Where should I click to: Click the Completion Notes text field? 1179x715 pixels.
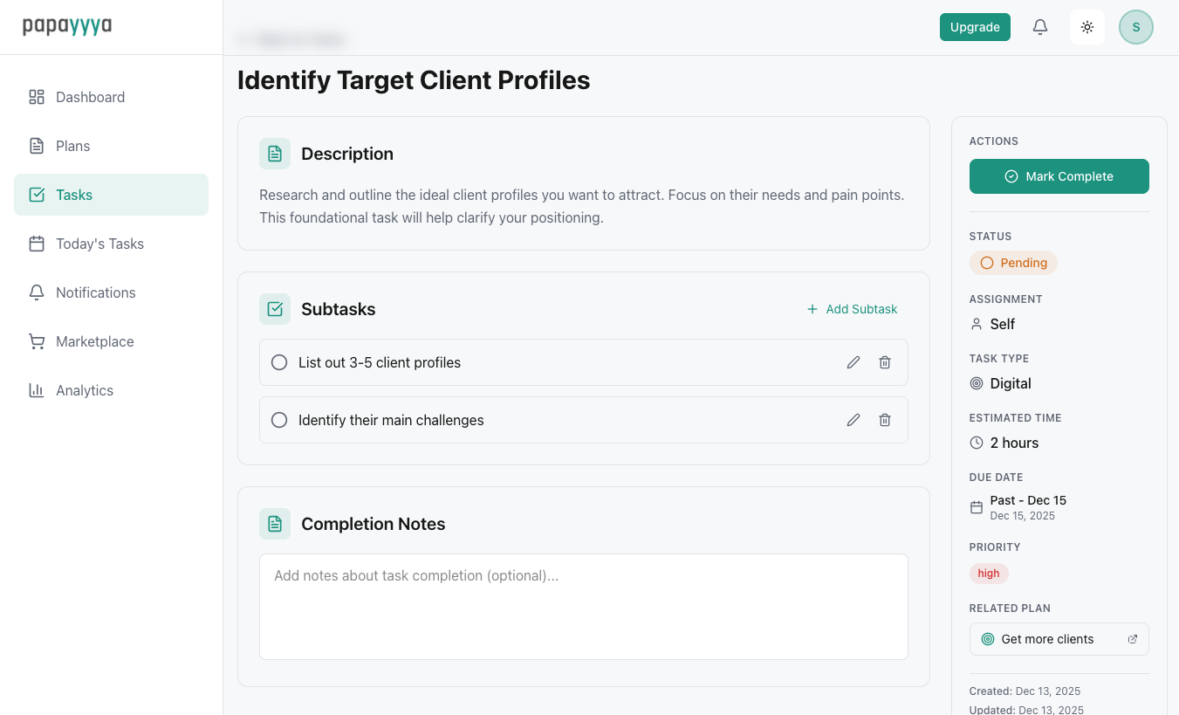click(583, 606)
